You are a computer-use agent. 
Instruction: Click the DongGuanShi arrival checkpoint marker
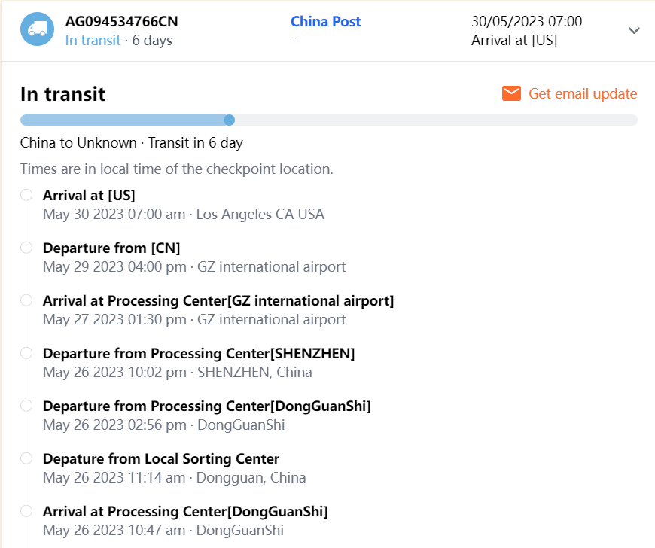tap(26, 511)
